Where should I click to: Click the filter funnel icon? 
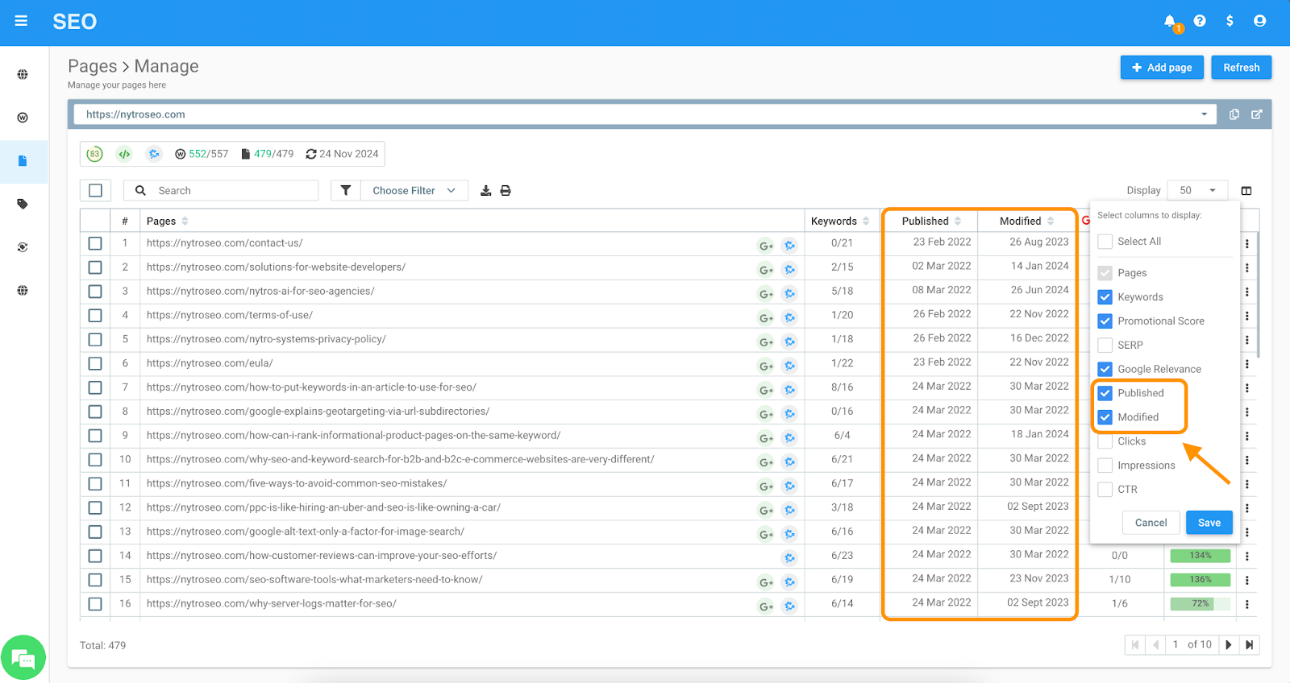[x=345, y=191]
